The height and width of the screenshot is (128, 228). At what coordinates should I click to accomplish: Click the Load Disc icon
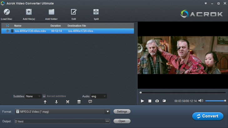coord(7,12)
